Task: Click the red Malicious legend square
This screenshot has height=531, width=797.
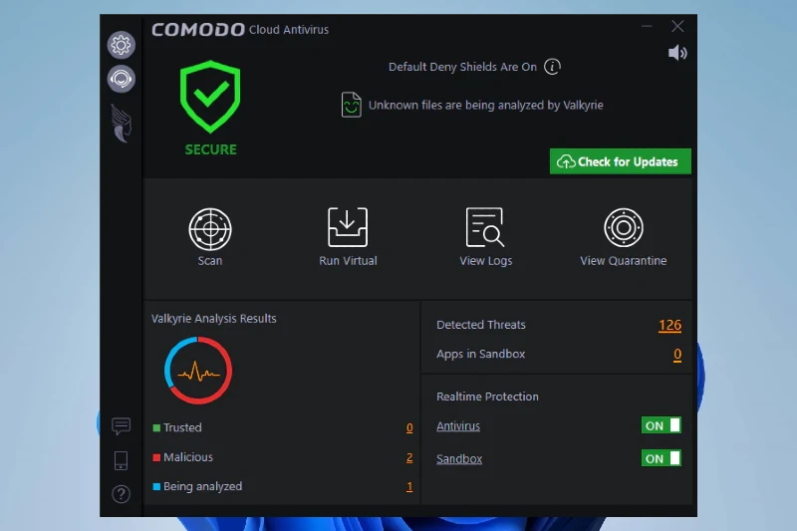Action: pyautogui.click(x=156, y=457)
